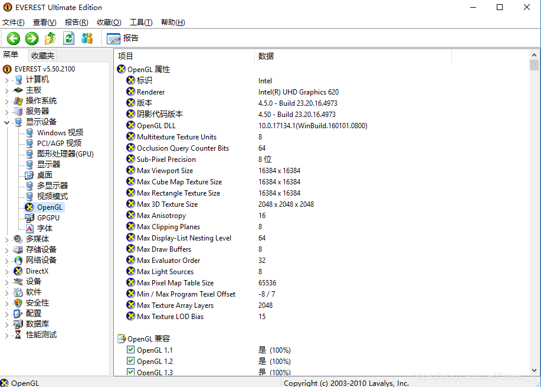The width and height of the screenshot is (541, 387).
Task: Select the 桌面 desktop icon in tree
Action: point(29,175)
